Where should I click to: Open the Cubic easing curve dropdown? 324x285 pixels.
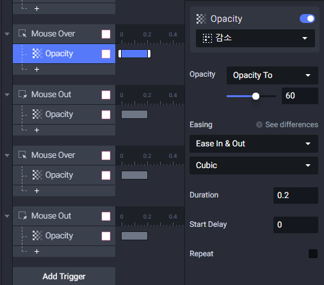click(x=254, y=166)
